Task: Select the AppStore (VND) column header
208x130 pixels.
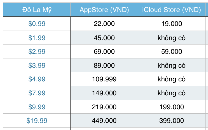Action: click(x=104, y=10)
